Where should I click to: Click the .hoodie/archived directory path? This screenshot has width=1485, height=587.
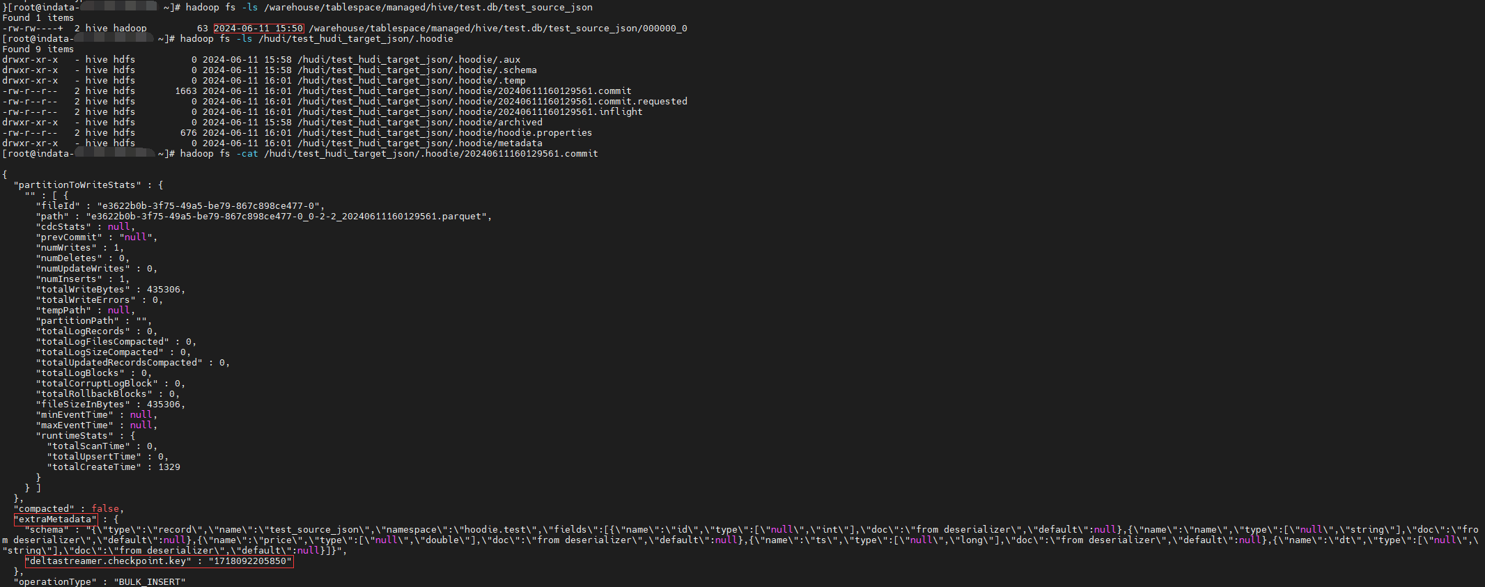(x=419, y=123)
